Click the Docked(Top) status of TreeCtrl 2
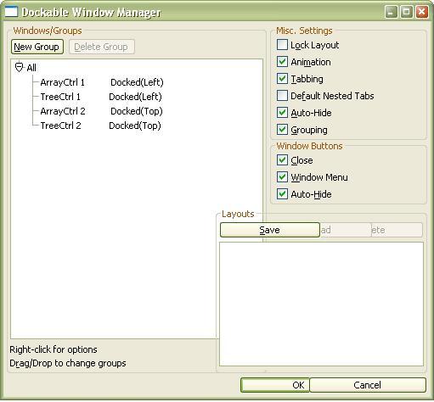The image size is (434, 402). click(x=135, y=126)
